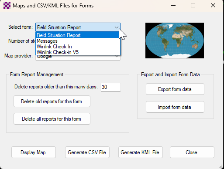
Task: Click the Display Map button
Action: [x=34, y=152]
